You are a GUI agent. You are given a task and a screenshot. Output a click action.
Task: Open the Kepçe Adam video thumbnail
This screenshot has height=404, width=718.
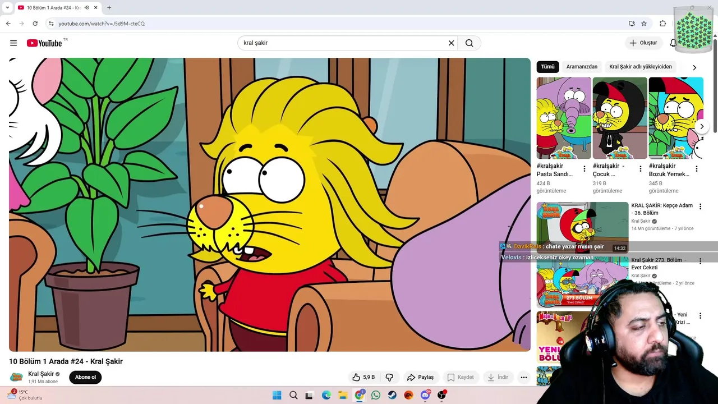[582, 227]
